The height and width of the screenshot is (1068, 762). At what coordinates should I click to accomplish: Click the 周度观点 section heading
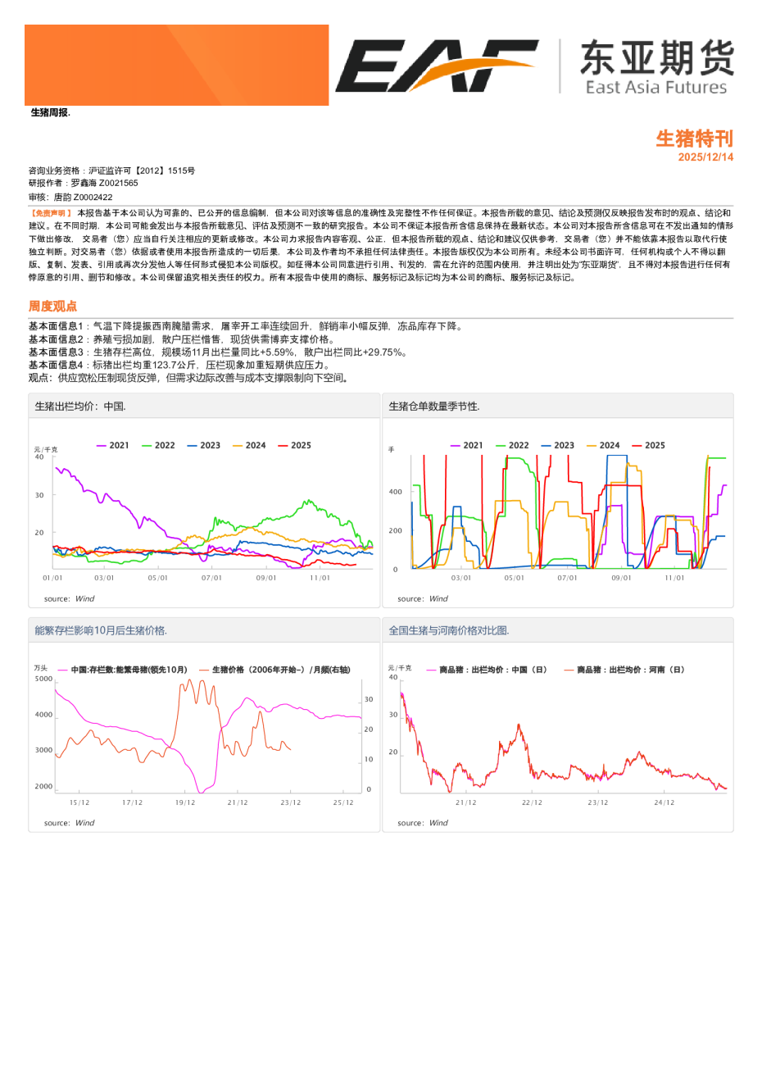point(52,306)
